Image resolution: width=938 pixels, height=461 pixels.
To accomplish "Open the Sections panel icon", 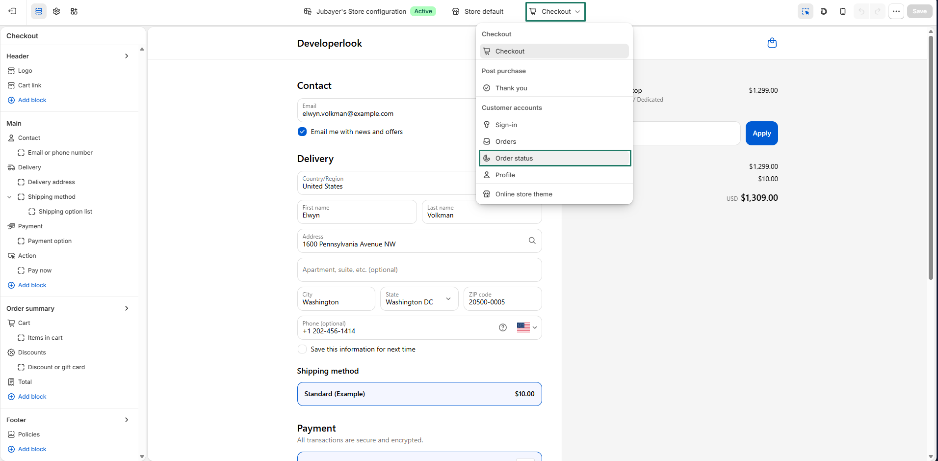I will pos(39,11).
